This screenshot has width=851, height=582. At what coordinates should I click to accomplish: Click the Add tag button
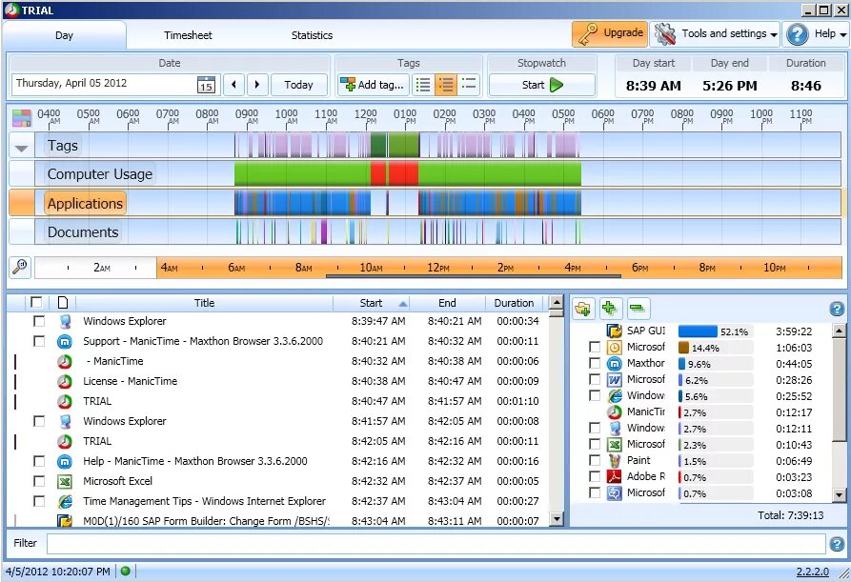point(372,85)
